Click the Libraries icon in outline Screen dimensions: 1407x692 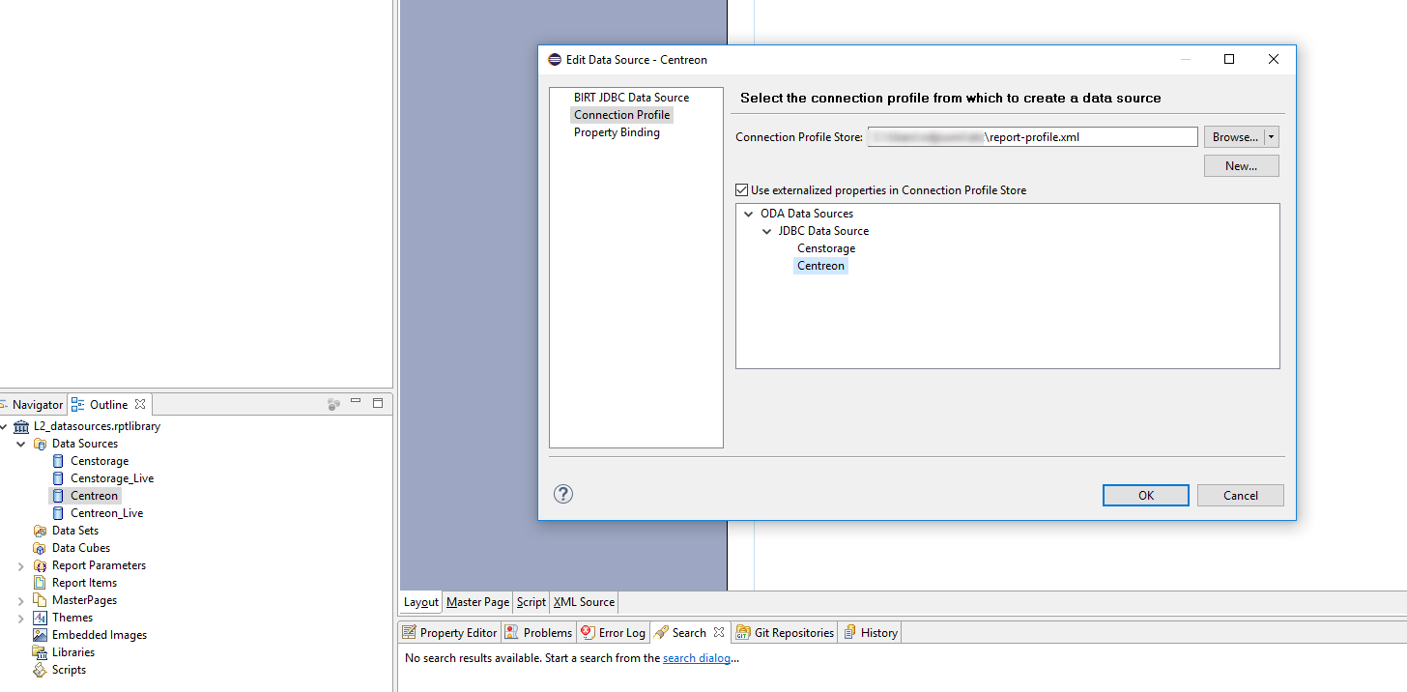point(40,652)
